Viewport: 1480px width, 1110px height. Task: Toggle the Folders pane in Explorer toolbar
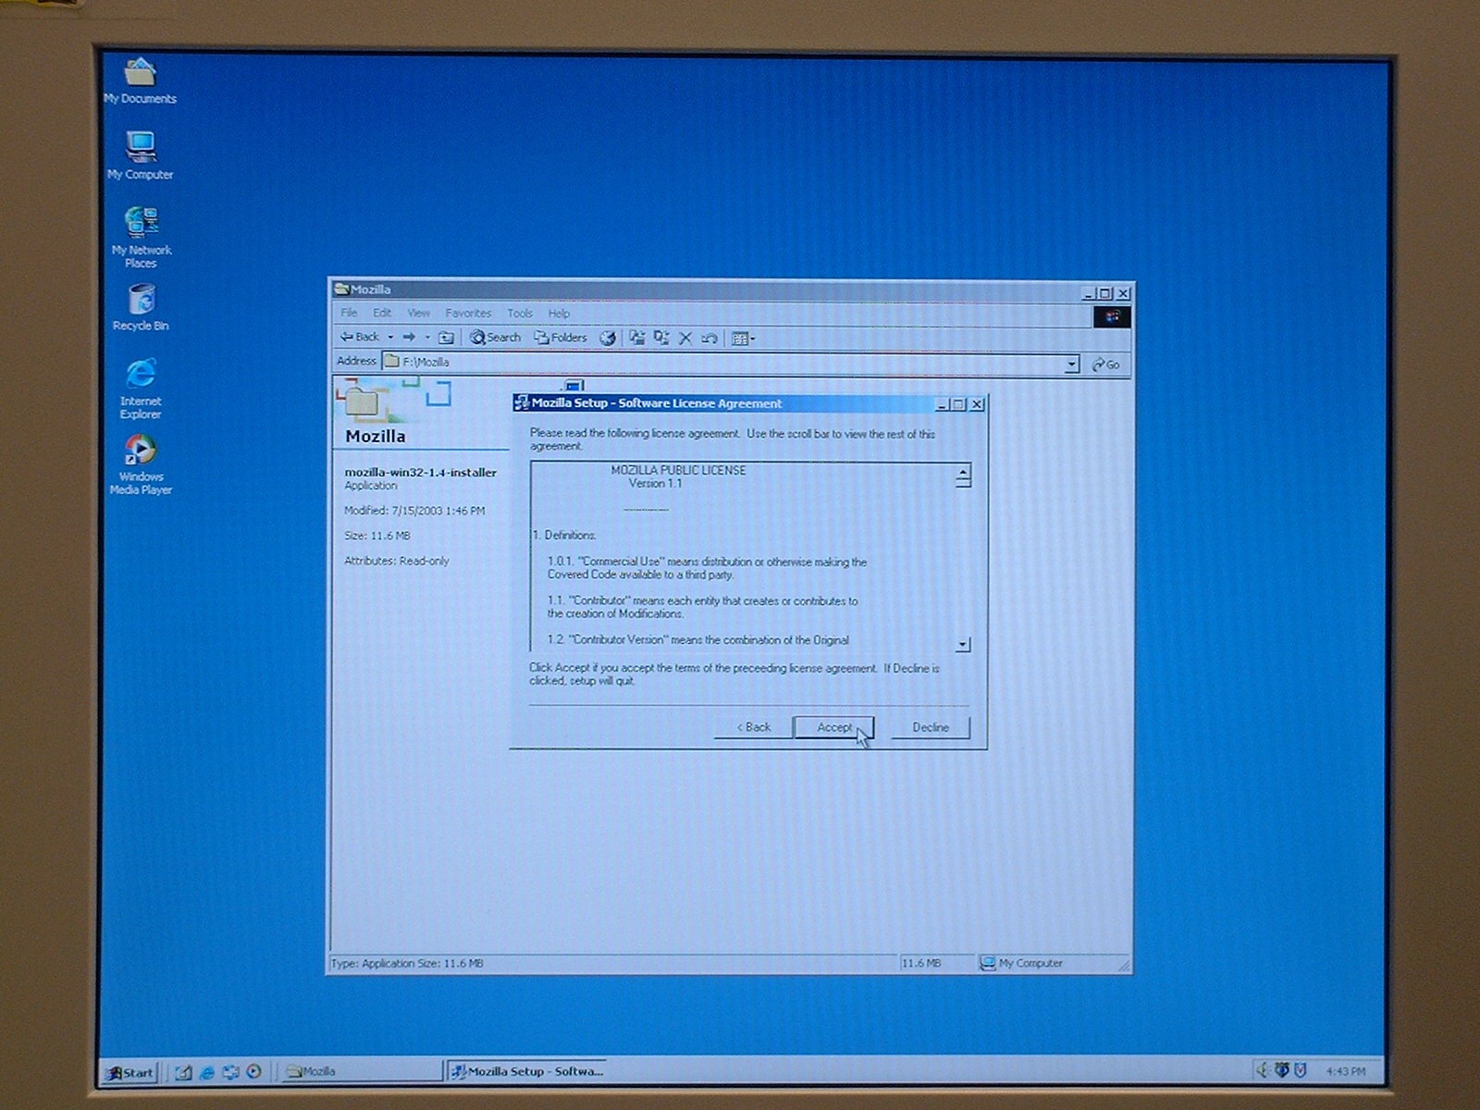point(561,338)
